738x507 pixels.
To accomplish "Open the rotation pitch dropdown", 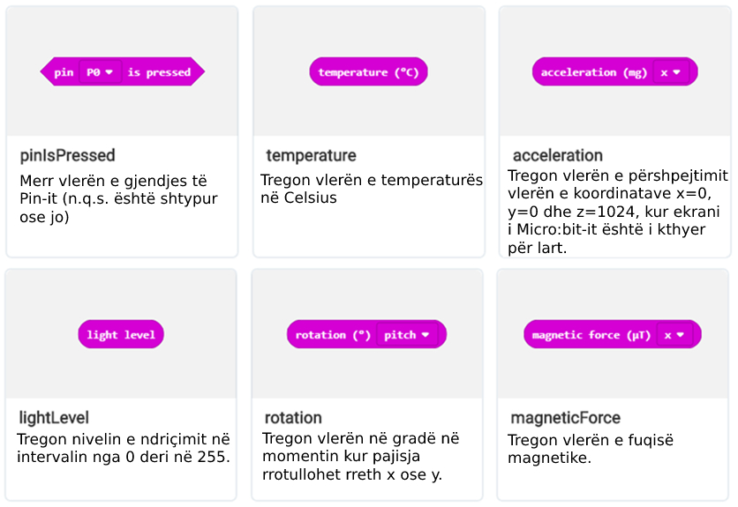I will [407, 335].
